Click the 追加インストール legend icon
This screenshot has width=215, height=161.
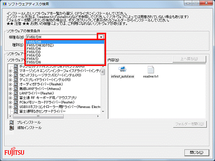click(12, 128)
